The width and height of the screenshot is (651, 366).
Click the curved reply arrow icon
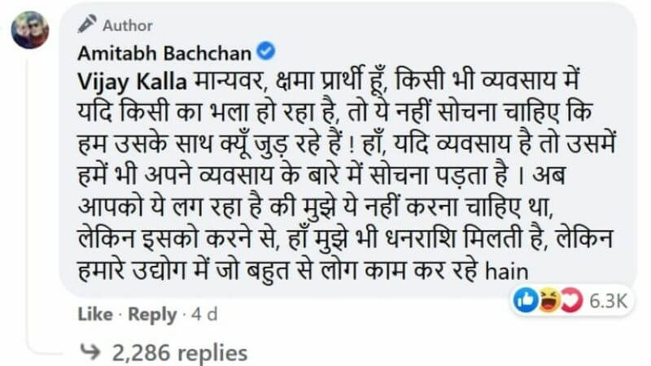[87, 352]
